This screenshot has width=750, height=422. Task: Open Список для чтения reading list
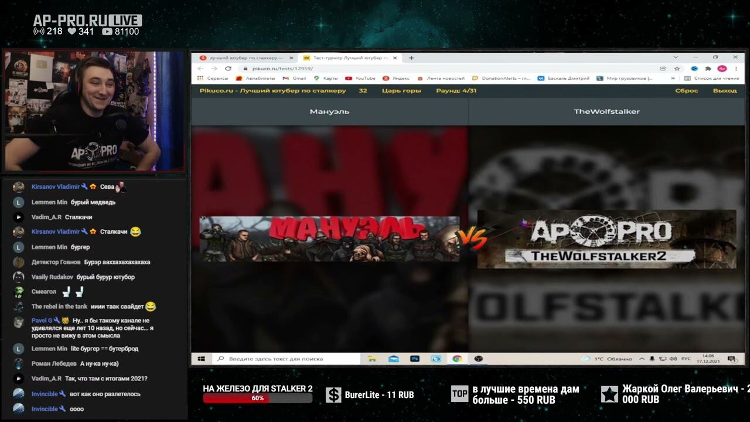(712, 78)
